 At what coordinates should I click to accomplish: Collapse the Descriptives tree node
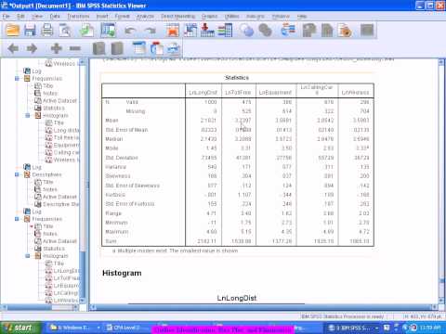click(17, 174)
